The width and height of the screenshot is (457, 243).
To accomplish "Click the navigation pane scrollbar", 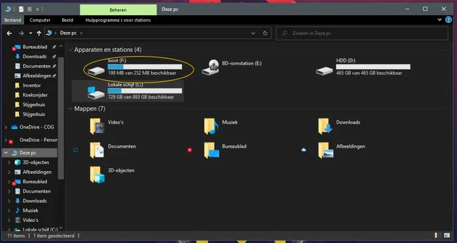I will tap(61, 118).
